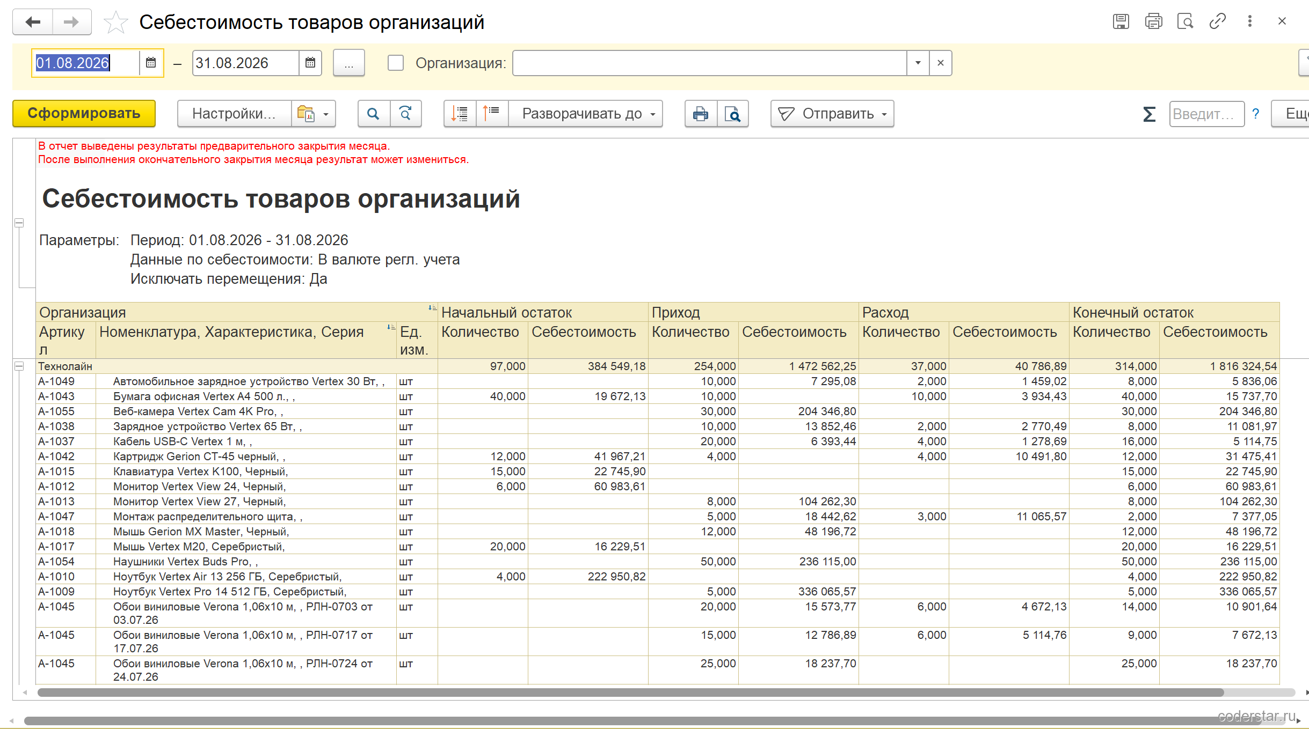This screenshot has height=729, width=1309.
Task: Print report with toolbar printer icon
Action: pyautogui.click(x=701, y=114)
